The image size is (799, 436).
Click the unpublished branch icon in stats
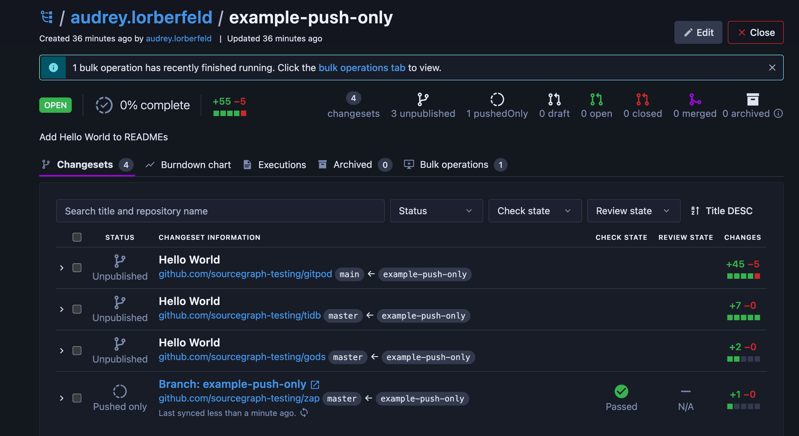[x=423, y=99]
